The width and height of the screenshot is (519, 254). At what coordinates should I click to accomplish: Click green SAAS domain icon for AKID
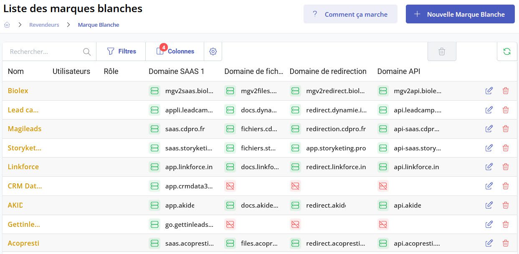coord(154,205)
